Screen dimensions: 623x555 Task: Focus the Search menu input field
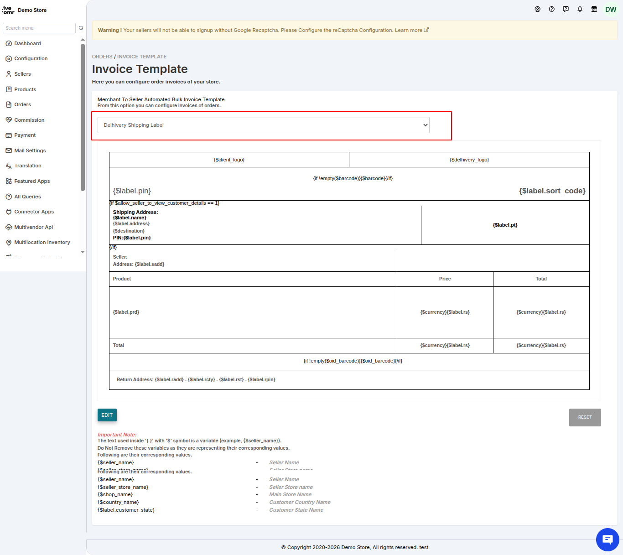pos(39,28)
